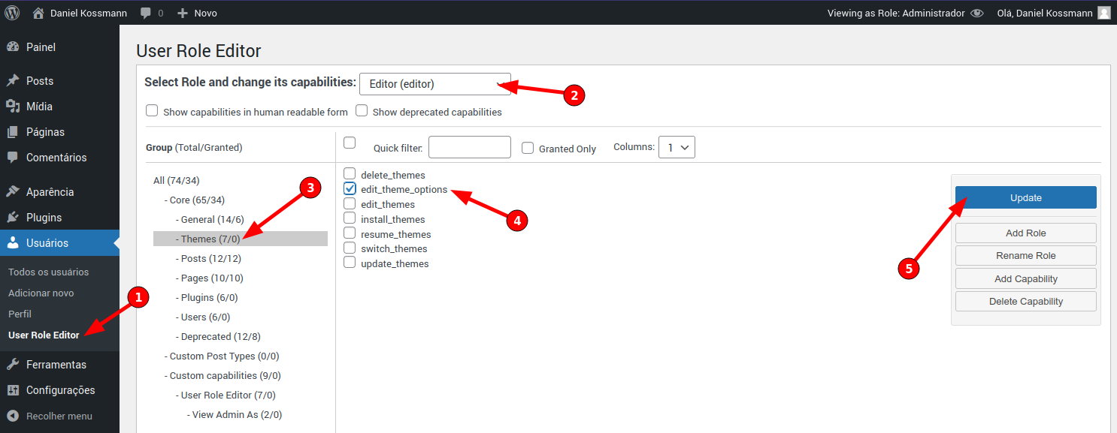Open Todos os usuários submenu
This screenshot has height=433, width=1117.
click(48, 272)
